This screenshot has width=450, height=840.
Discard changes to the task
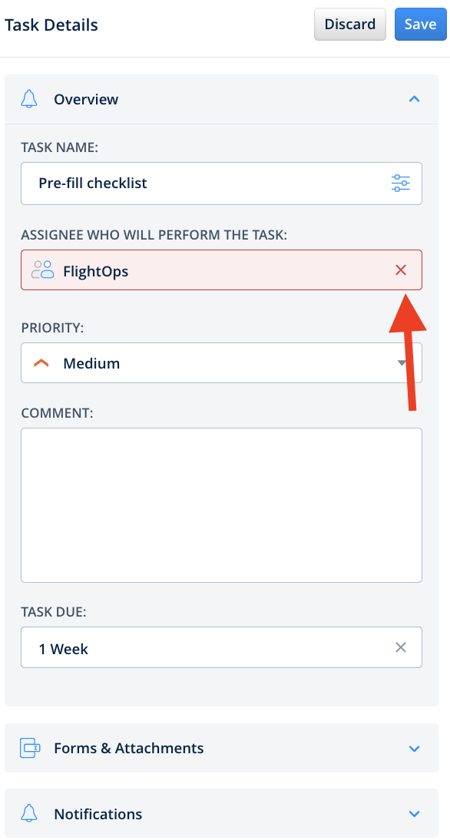(x=349, y=24)
